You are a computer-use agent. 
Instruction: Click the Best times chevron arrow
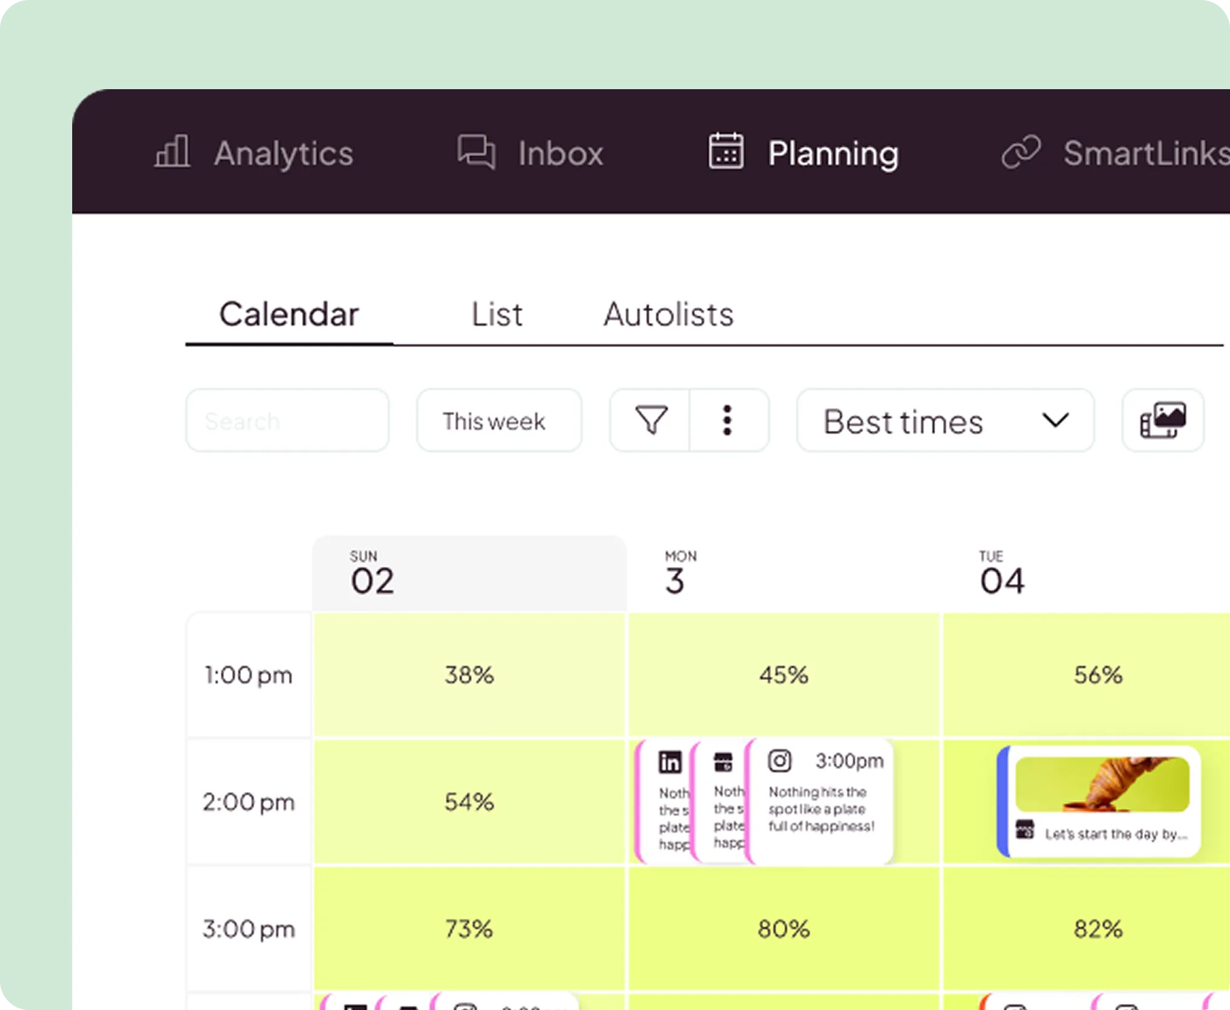point(1055,420)
